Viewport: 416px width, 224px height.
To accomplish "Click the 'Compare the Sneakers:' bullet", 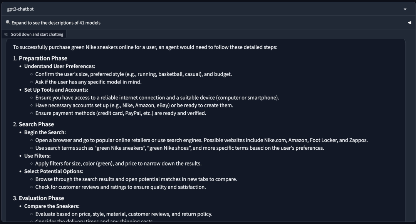I will pos(52,206).
